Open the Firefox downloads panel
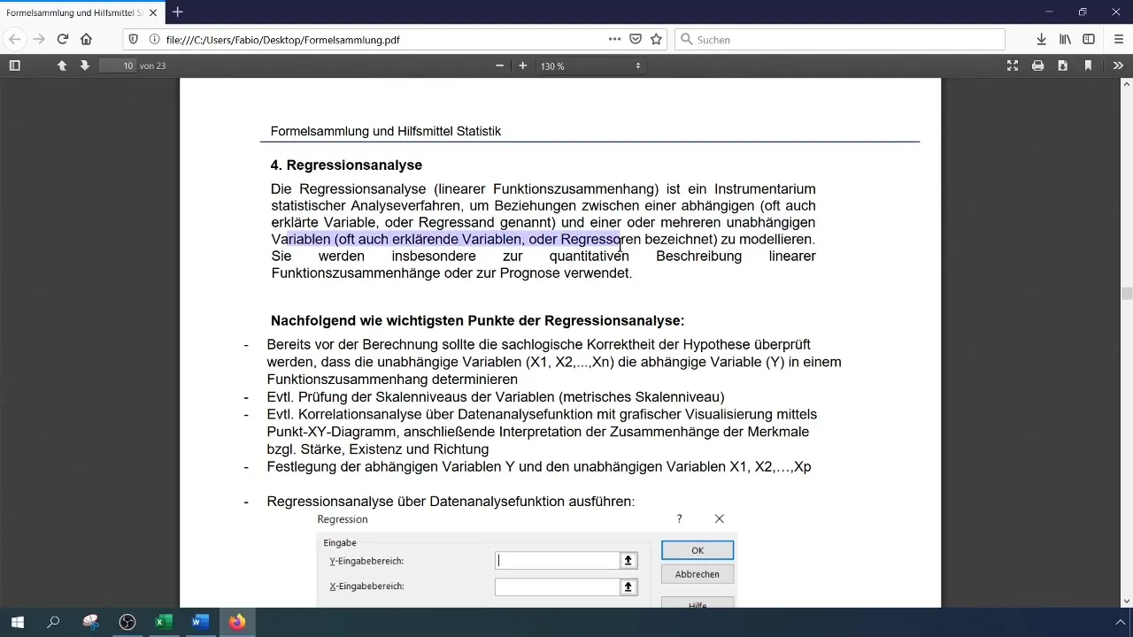The height and width of the screenshot is (637, 1133). pyautogui.click(x=1042, y=39)
